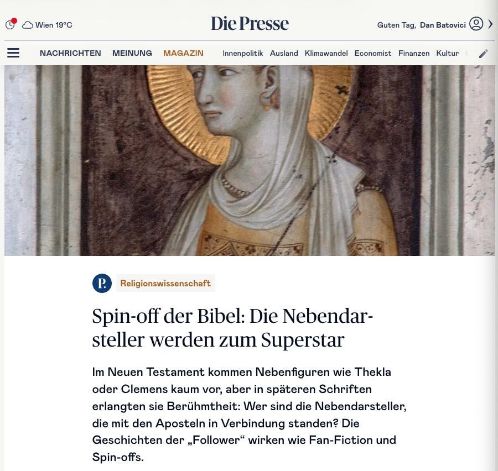This screenshot has height=471, width=498.
Task: Open the Economist section
Action: pyautogui.click(x=373, y=53)
